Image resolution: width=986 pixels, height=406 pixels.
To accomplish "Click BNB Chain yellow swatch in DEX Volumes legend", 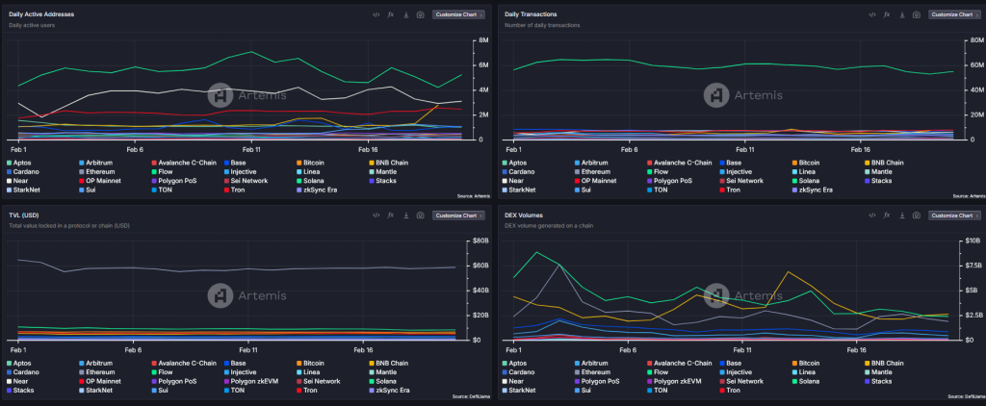I will click(x=868, y=363).
